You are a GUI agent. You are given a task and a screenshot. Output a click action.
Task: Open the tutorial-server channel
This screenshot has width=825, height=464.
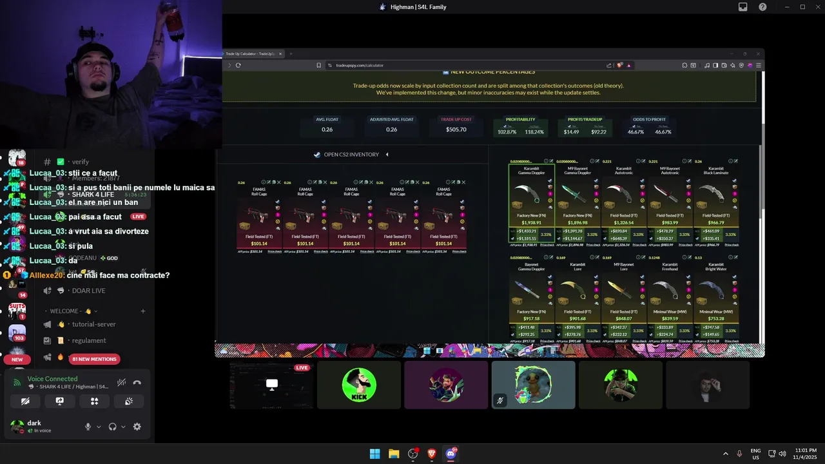93,324
